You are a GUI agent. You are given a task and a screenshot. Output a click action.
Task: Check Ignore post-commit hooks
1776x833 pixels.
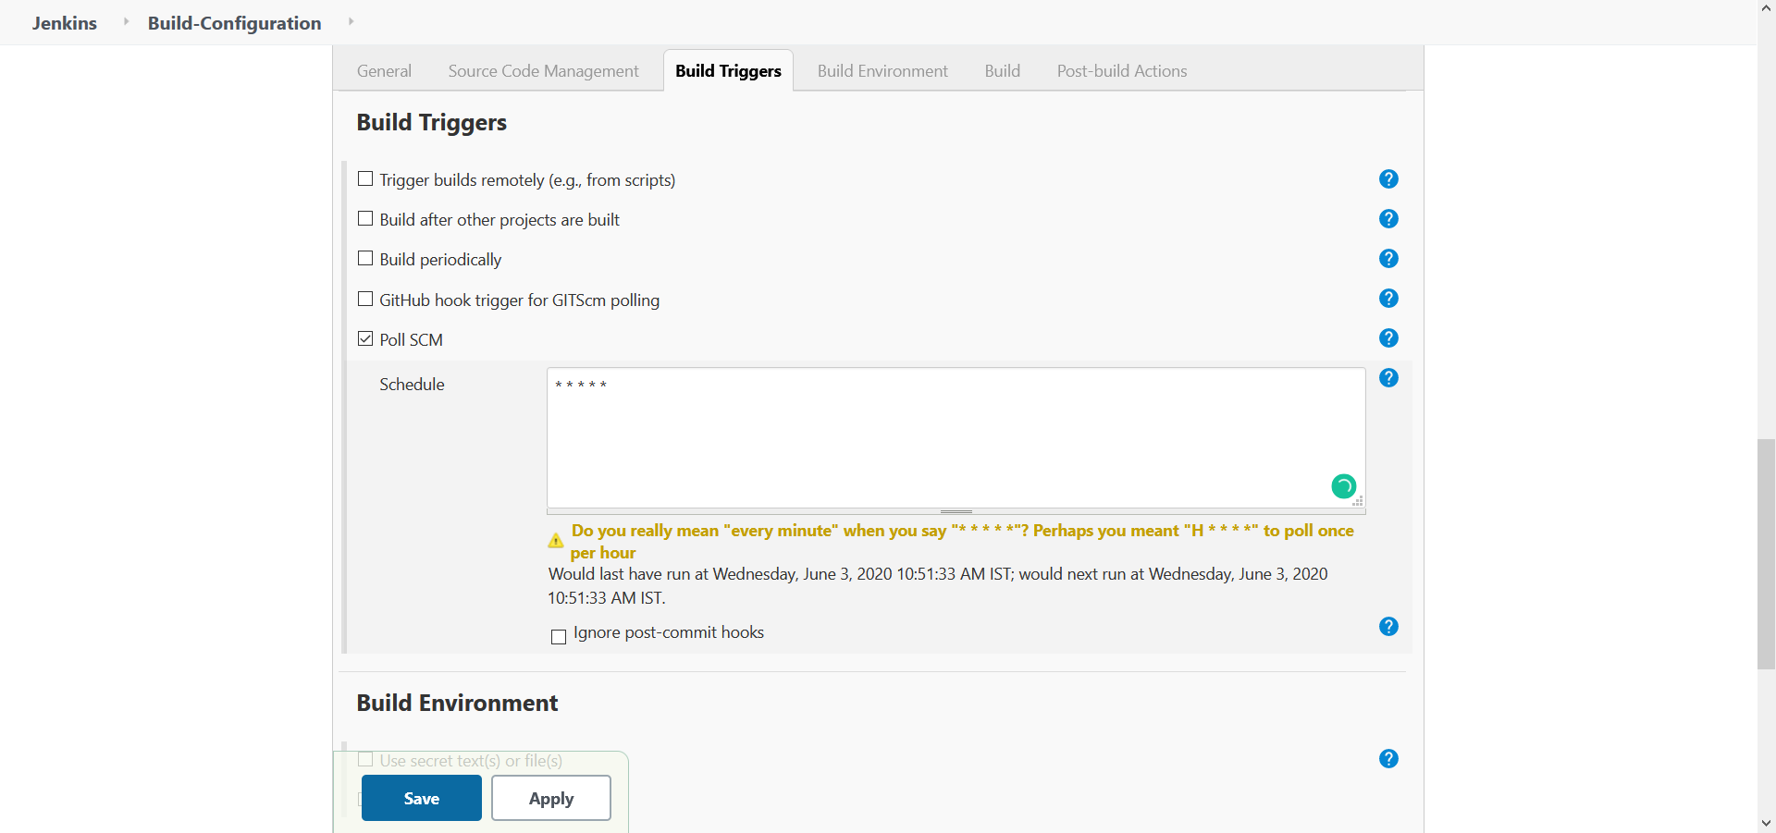click(x=559, y=637)
